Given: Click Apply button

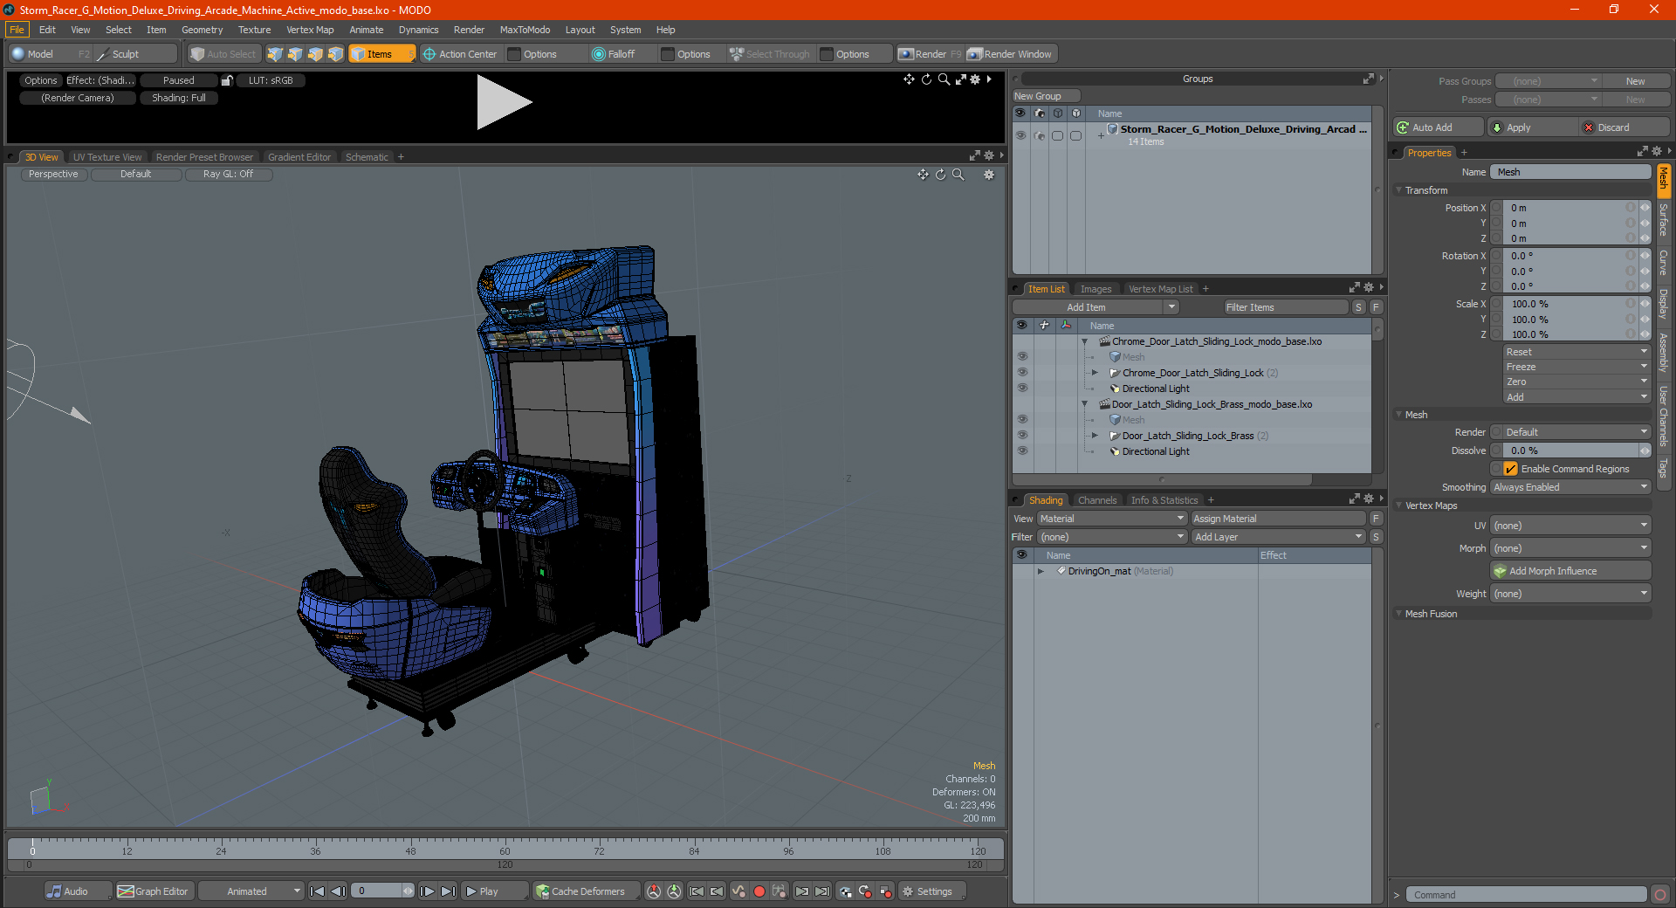Looking at the screenshot, I should 1532,127.
